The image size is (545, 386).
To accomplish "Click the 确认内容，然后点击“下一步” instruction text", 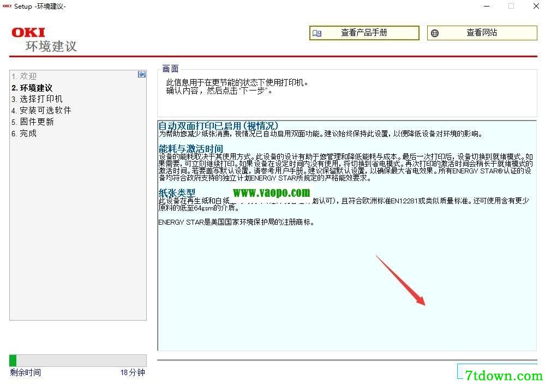I will pyautogui.click(x=219, y=91).
